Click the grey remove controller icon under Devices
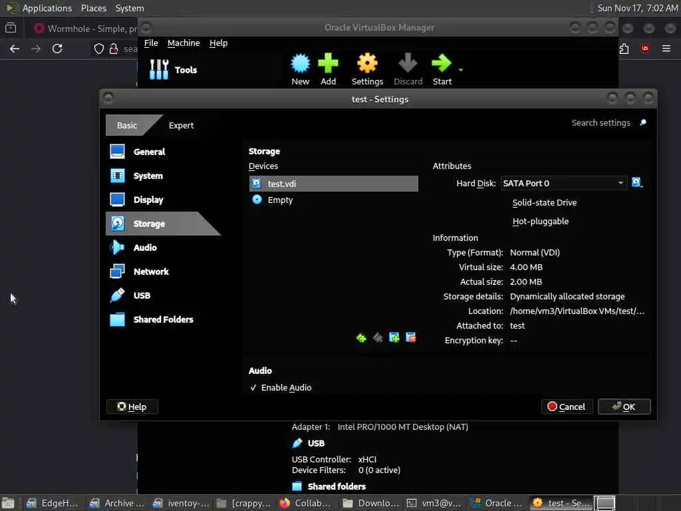The height and width of the screenshot is (511, 681). click(x=378, y=337)
